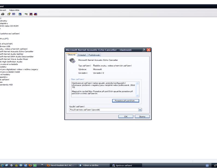Click the speaker icon in the properties dialog
The image size is (217, 168).
coord(72,61)
